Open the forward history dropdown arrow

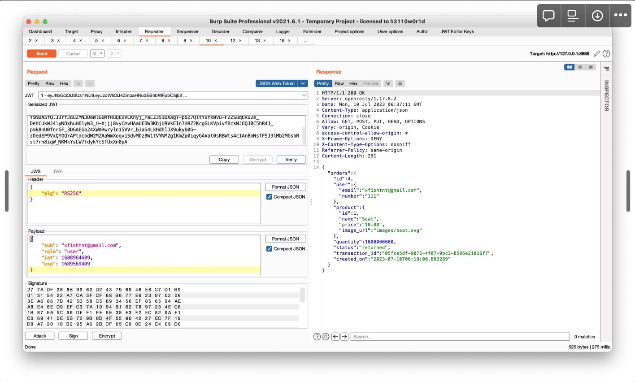pyautogui.click(x=118, y=54)
